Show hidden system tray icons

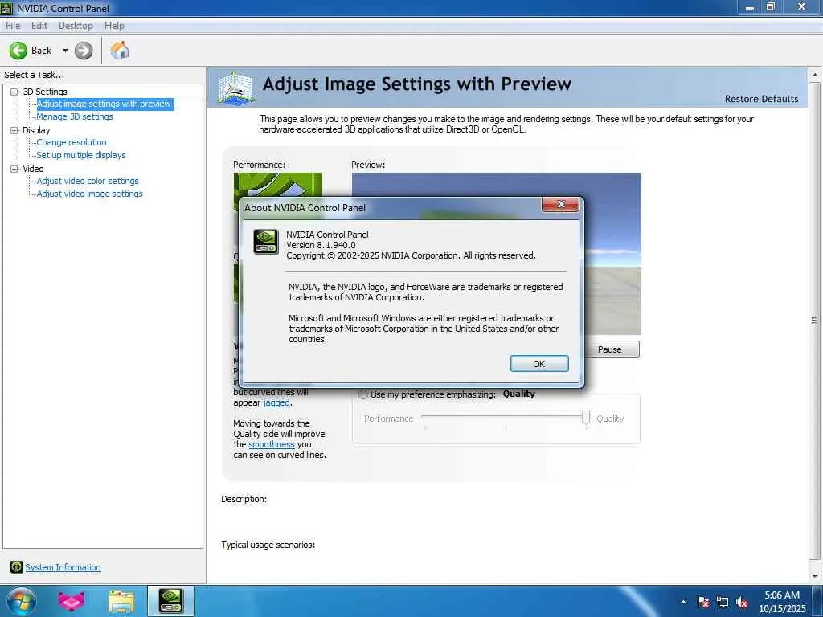point(683,602)
